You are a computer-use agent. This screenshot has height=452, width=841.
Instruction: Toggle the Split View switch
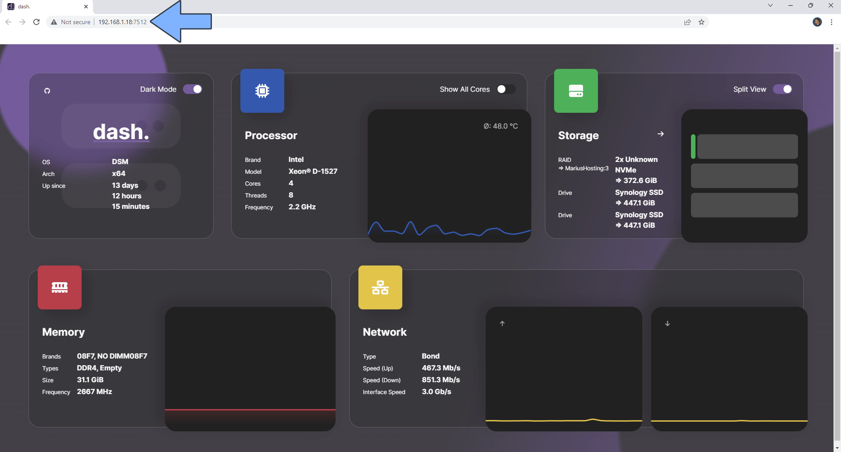coord(783,89)
